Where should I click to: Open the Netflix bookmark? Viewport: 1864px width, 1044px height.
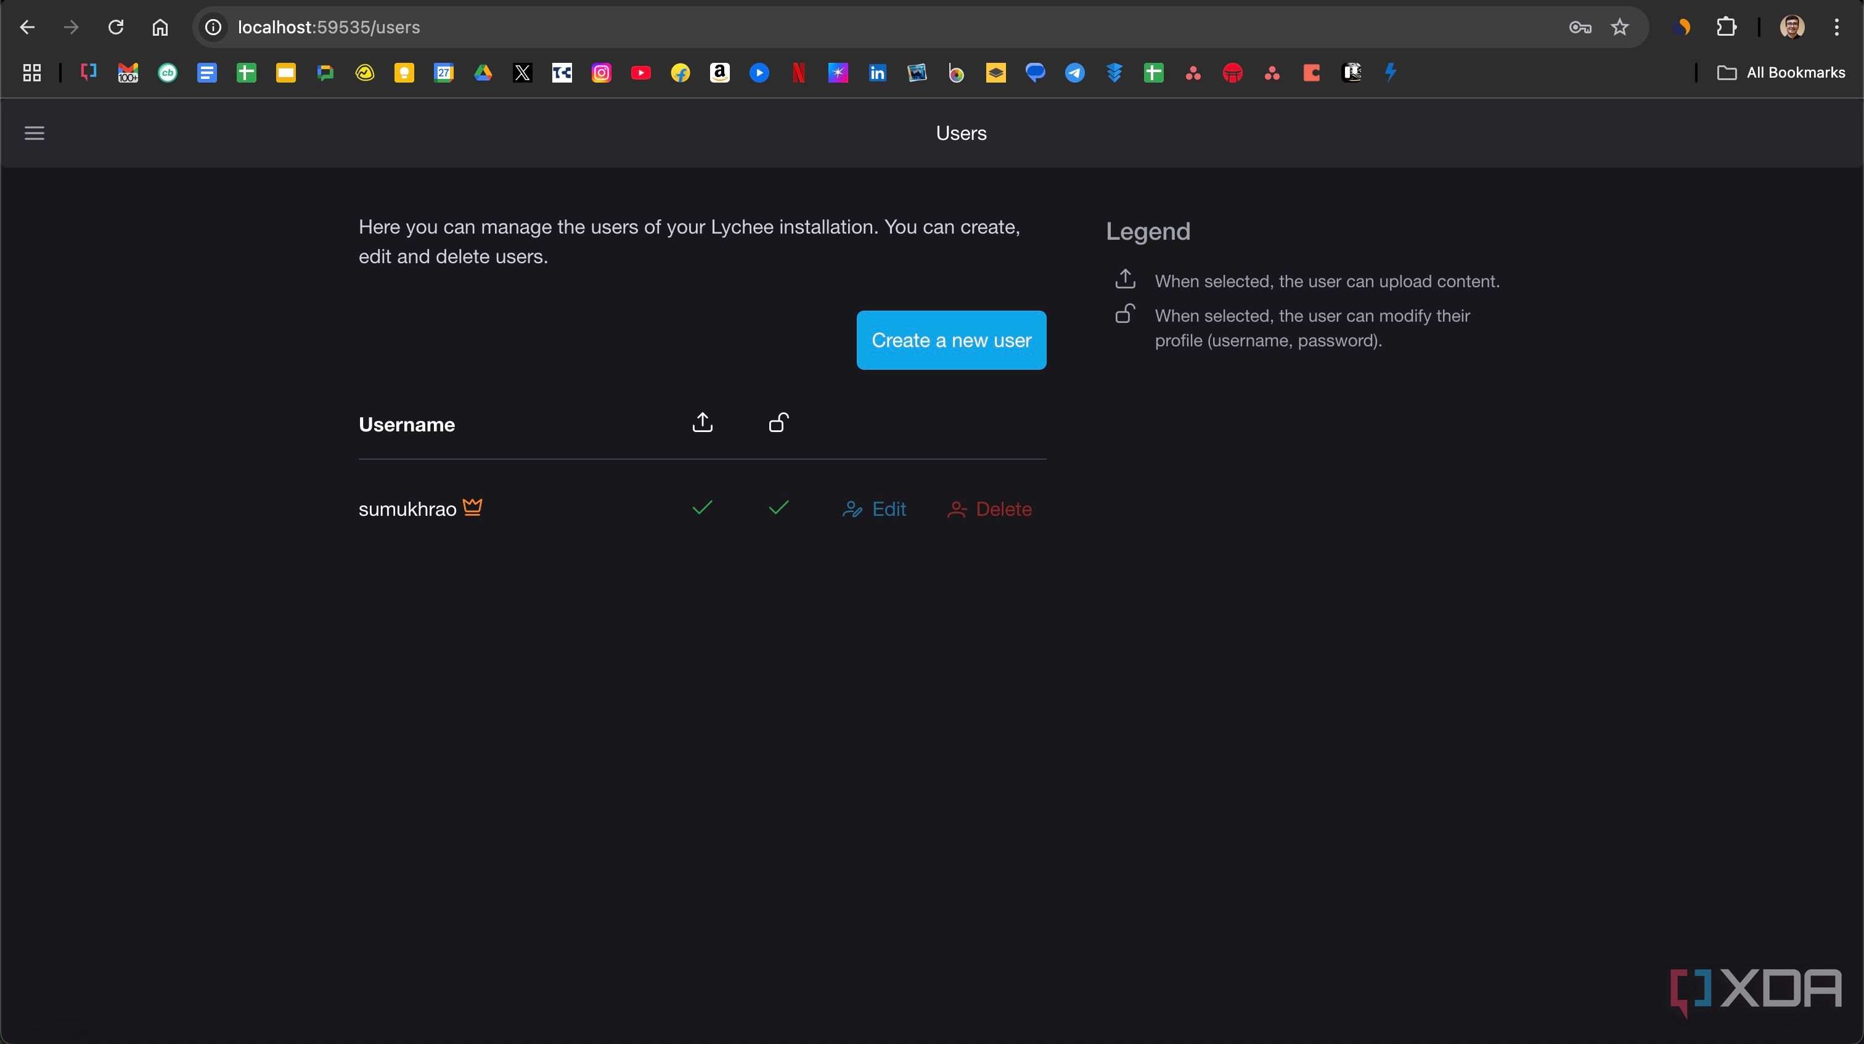pyautogui.click(x=798, y=72)
